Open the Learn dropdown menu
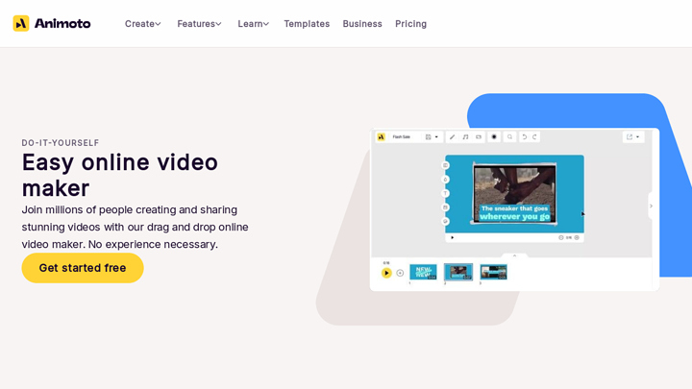 pos(254,24)
